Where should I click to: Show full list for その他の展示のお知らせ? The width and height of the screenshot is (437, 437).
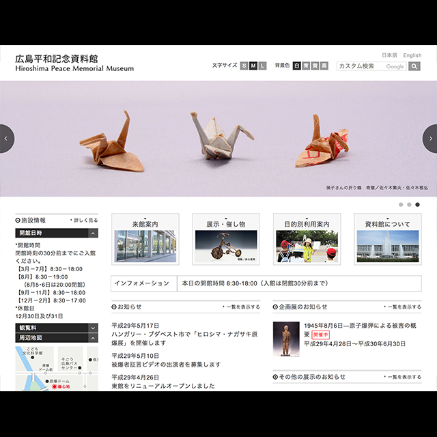point(403,377)
